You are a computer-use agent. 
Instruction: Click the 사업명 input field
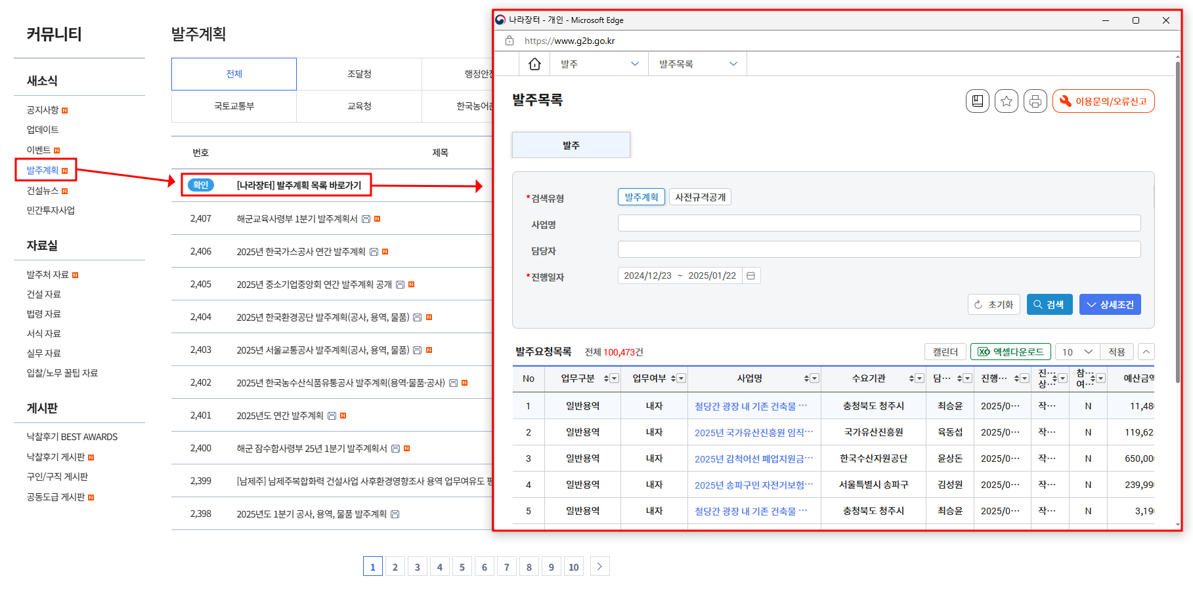click(x=879, y=223)
